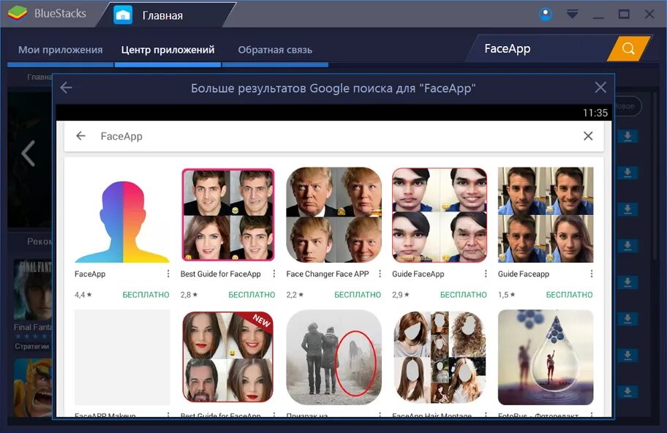
Task: Open the ghost photo app thumbnail
Action: [334, 357]
